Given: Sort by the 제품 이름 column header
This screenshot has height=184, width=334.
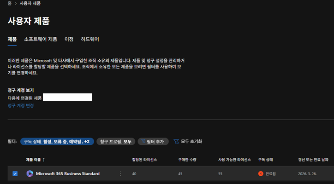Looking at the screenshot, I should click(33, 160).
